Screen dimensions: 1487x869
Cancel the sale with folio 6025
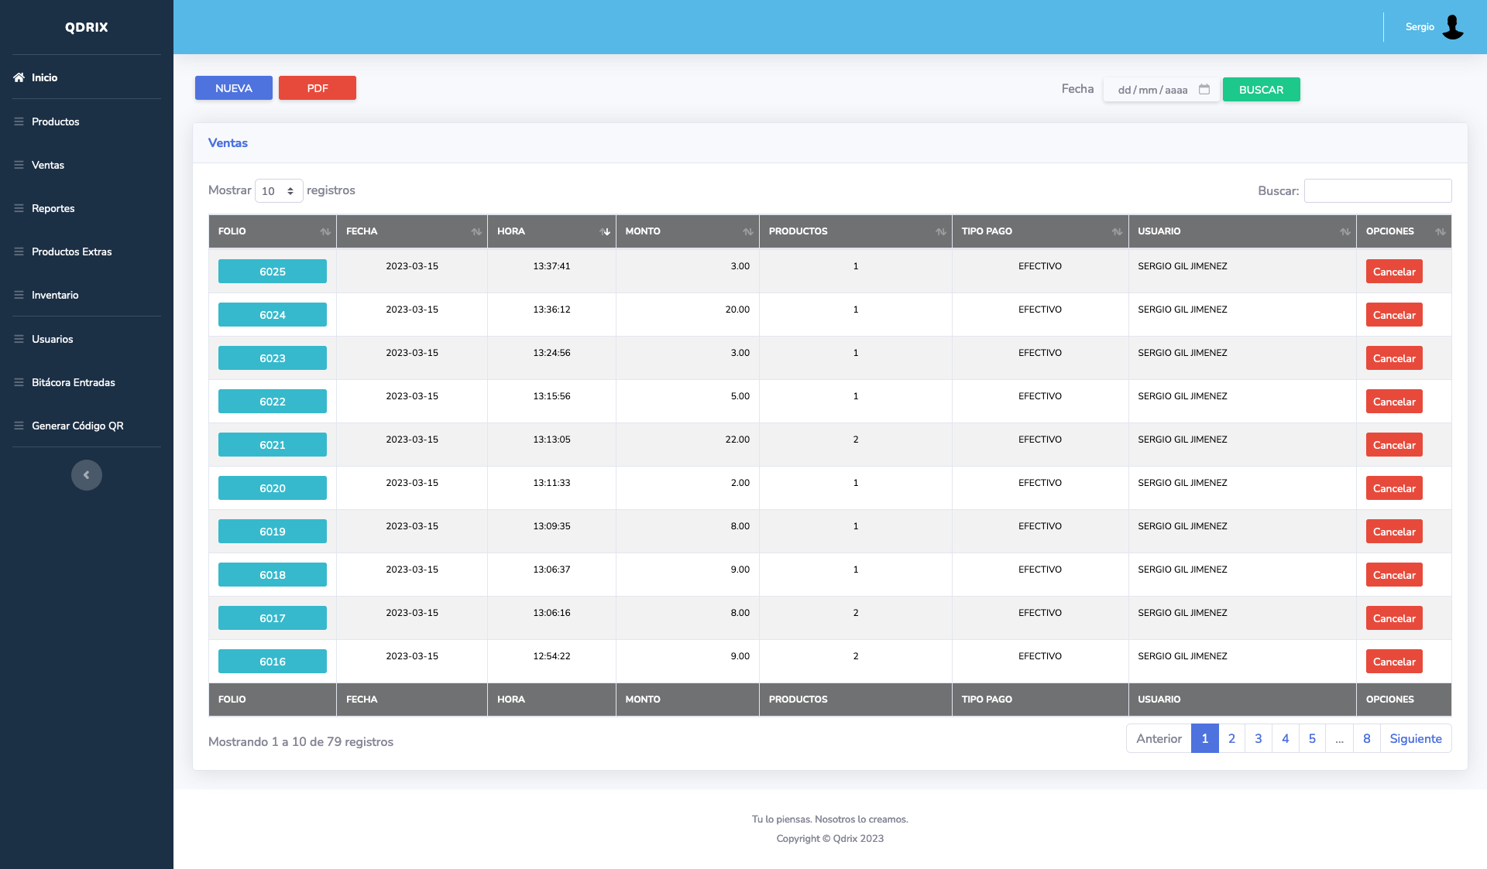1394,272
